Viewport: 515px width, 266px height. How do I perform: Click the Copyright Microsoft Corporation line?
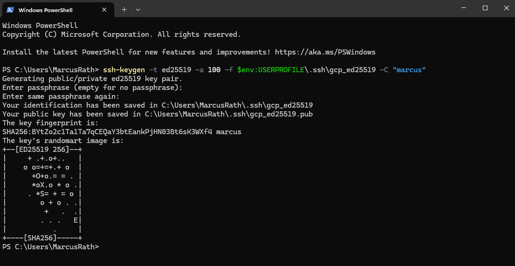tap(122, 34)
